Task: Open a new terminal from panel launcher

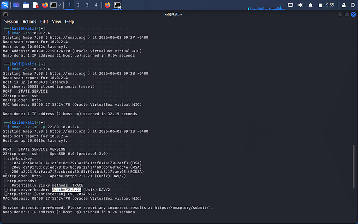Action: [53, 5]
